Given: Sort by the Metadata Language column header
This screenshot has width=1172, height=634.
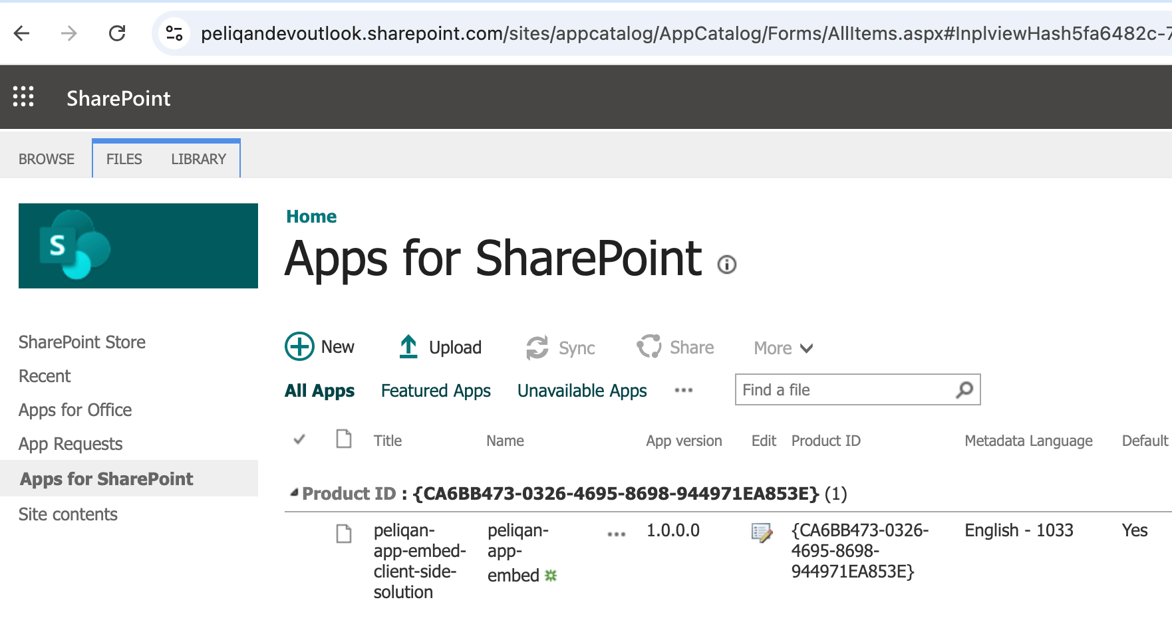Looking at the screenshot, I should tap(1028, 441).
